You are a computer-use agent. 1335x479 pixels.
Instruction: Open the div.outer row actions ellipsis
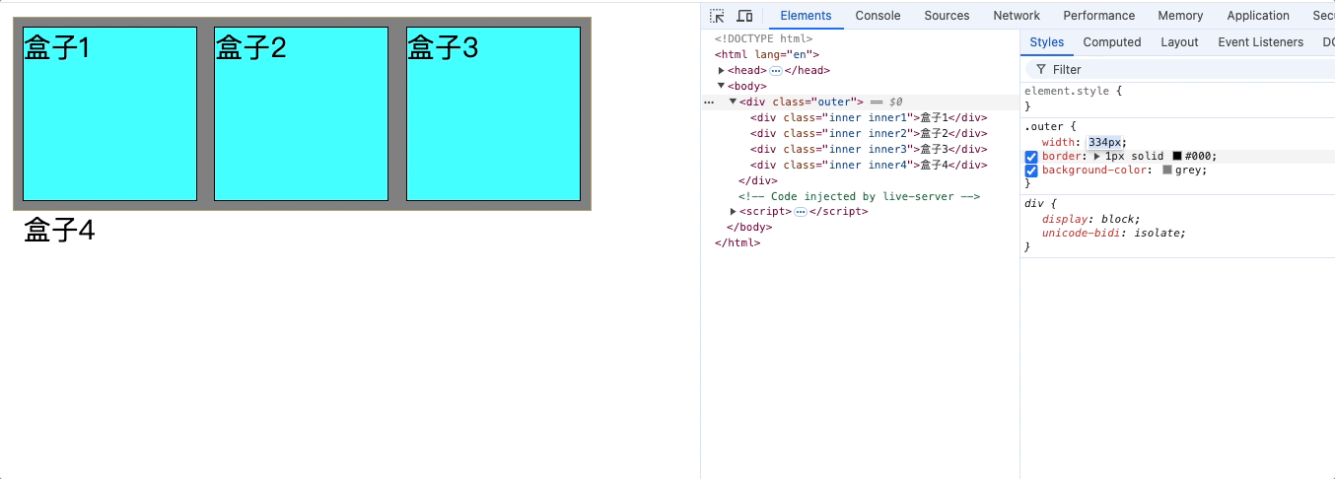[708, 102]
